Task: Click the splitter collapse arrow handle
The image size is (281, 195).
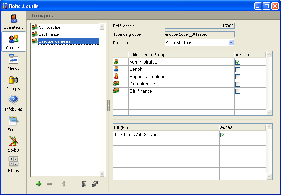Action: (108, 106)
